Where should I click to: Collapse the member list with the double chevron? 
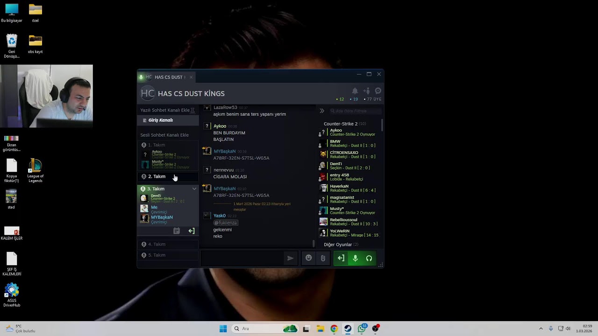(322, 111)
